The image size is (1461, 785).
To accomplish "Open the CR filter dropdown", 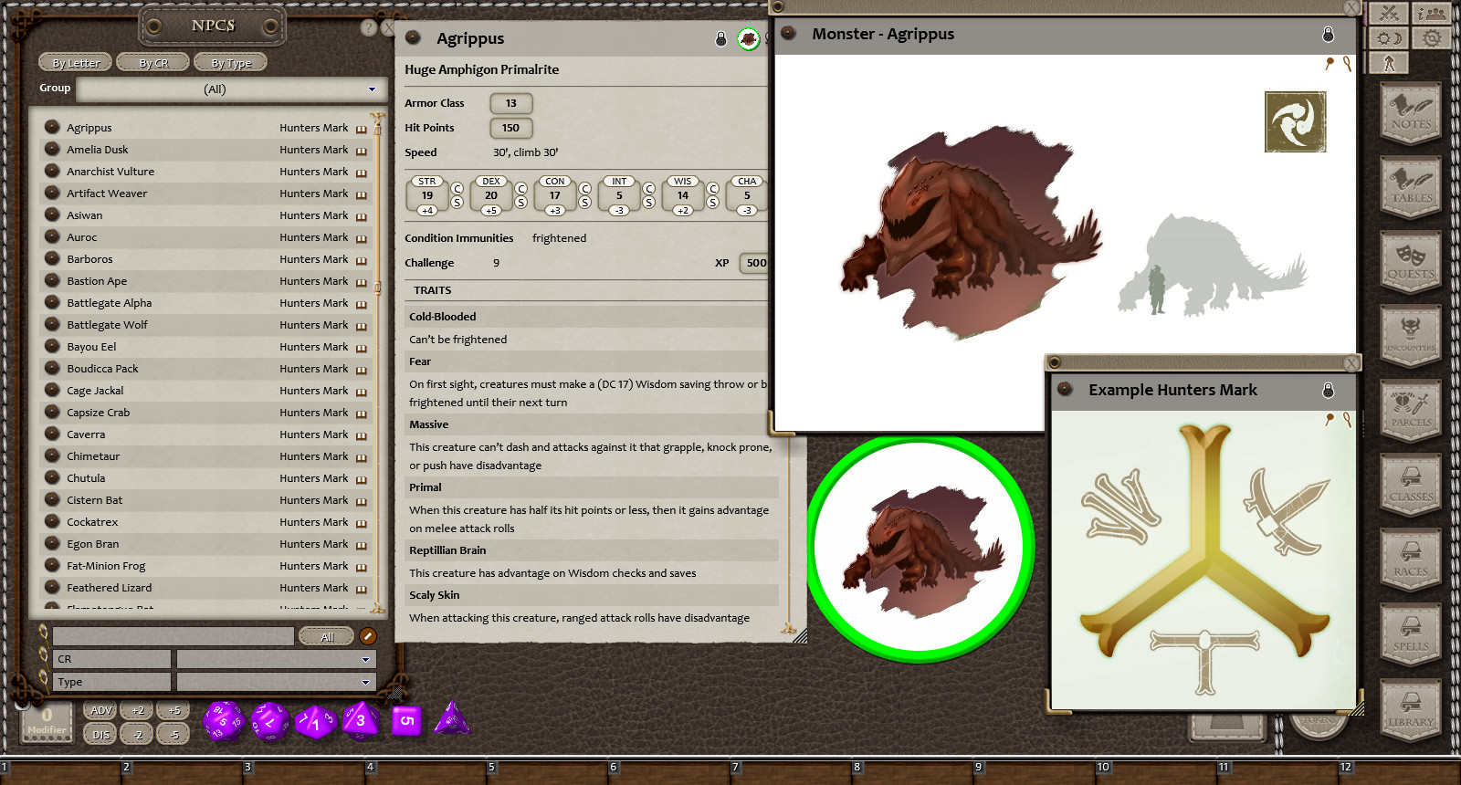I will pos(365,659).
